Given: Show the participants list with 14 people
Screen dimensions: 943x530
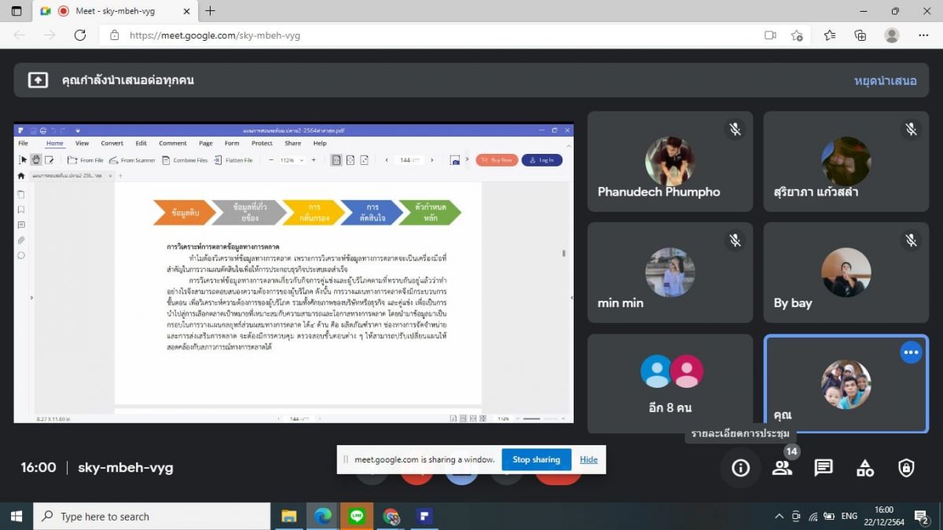Looking at the screenshot, I should click(x=782, y=468).
